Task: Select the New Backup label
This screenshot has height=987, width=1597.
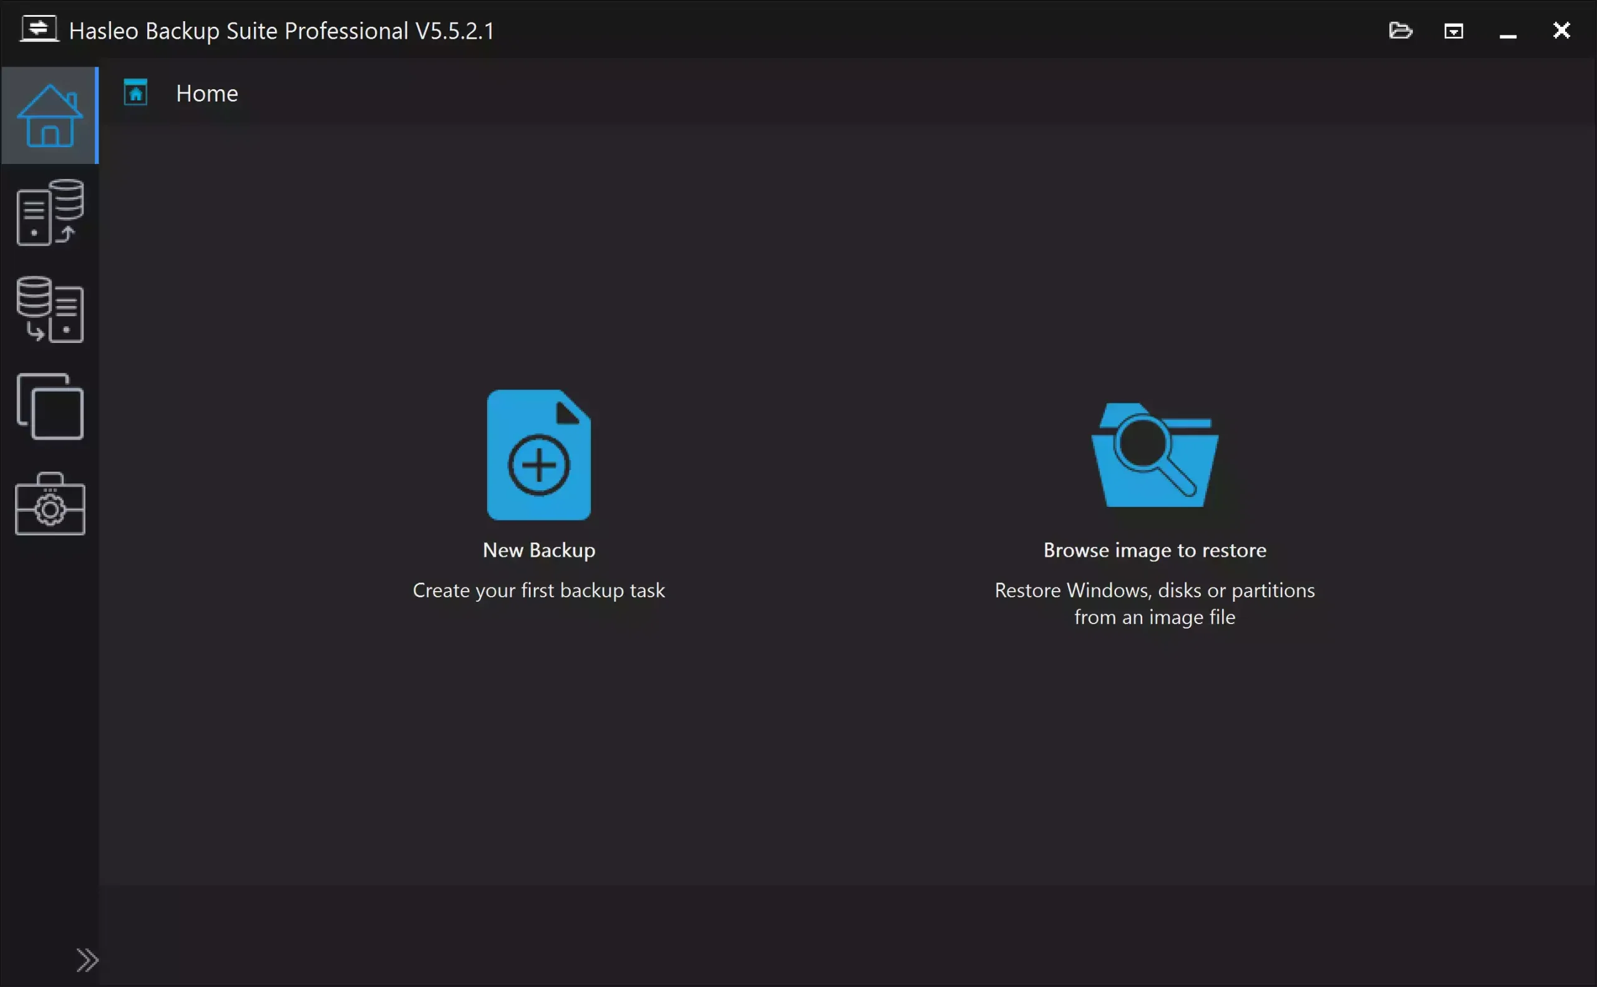Action: pyautogui.click(x=539, y=551)
